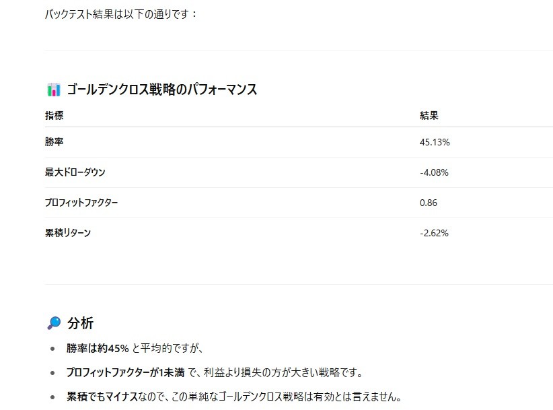Click the プロフィットファクター row label

(81, 203)
